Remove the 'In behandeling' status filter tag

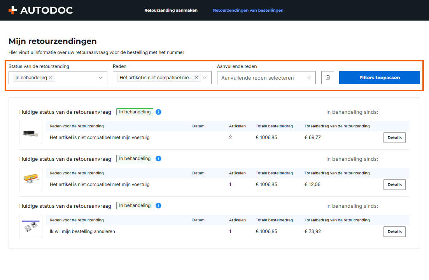coord(51,78)
